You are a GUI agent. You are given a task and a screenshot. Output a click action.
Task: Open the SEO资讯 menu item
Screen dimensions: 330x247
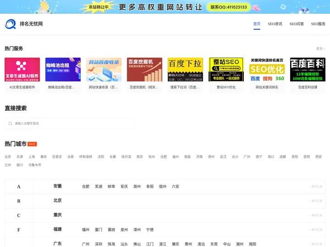point(275,24)
